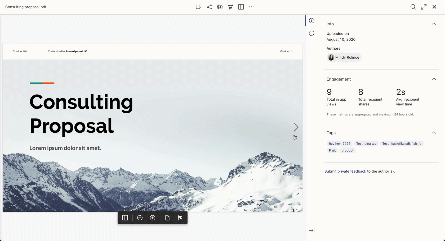Viewport: 445px width, 241px height.
Task: Click the video camera icon in top toolbar
Action: pos(198,7)
